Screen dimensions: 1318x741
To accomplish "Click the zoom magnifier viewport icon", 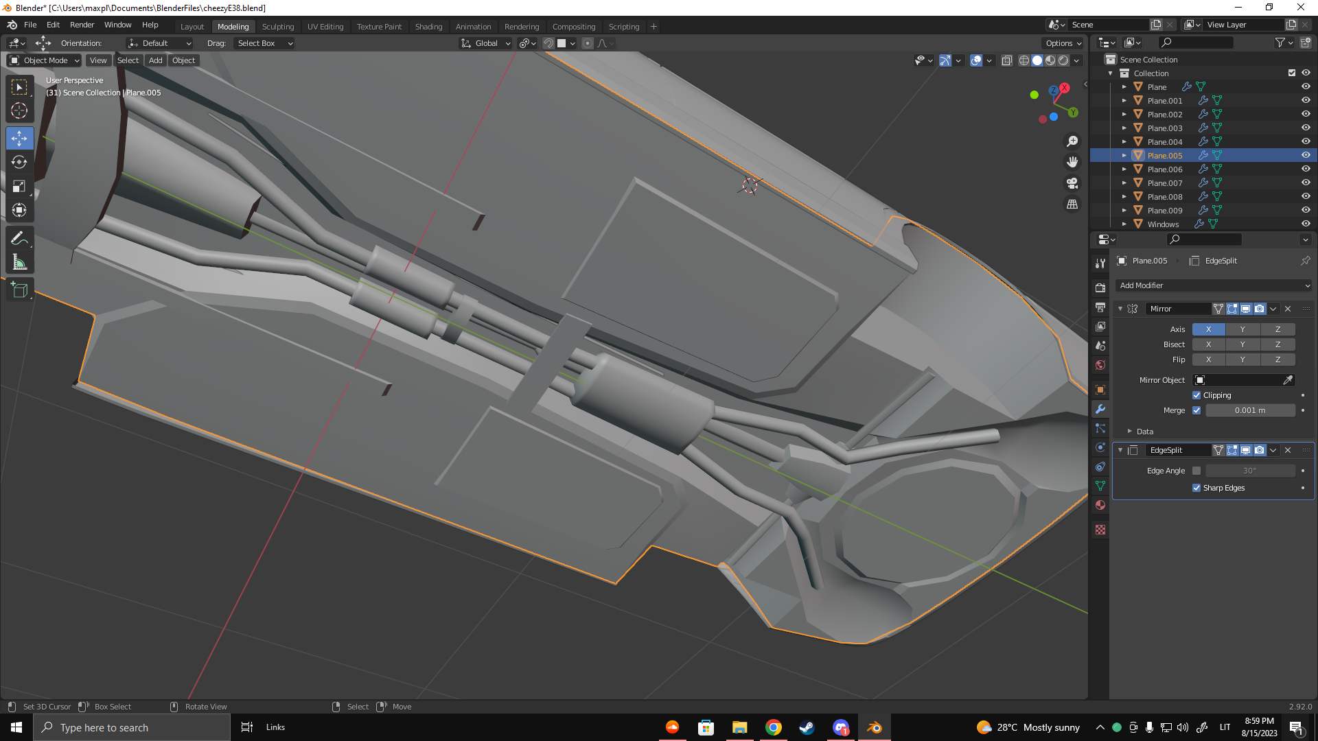I will [1072, 141].
